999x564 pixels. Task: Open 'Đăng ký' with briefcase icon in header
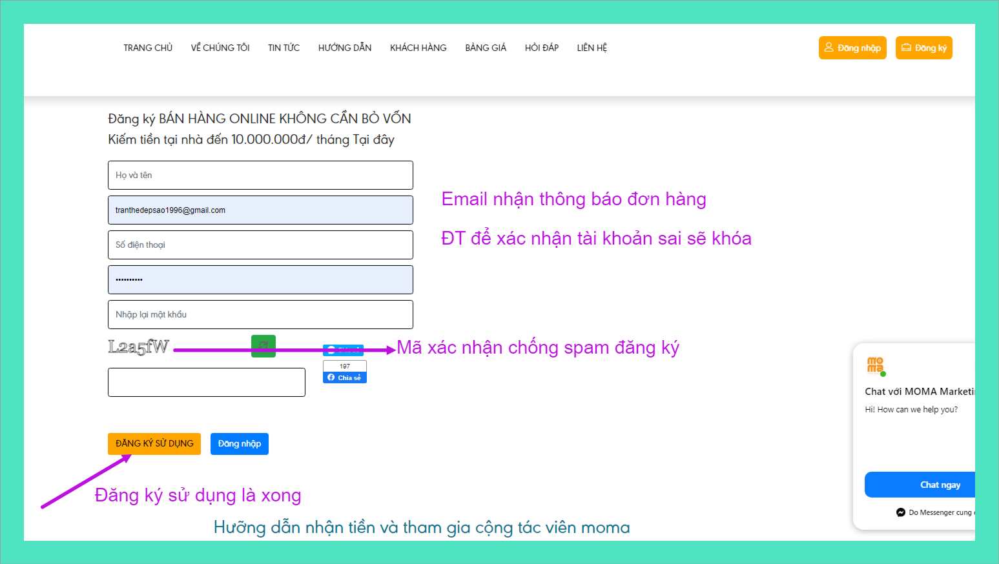click(923, 48)
